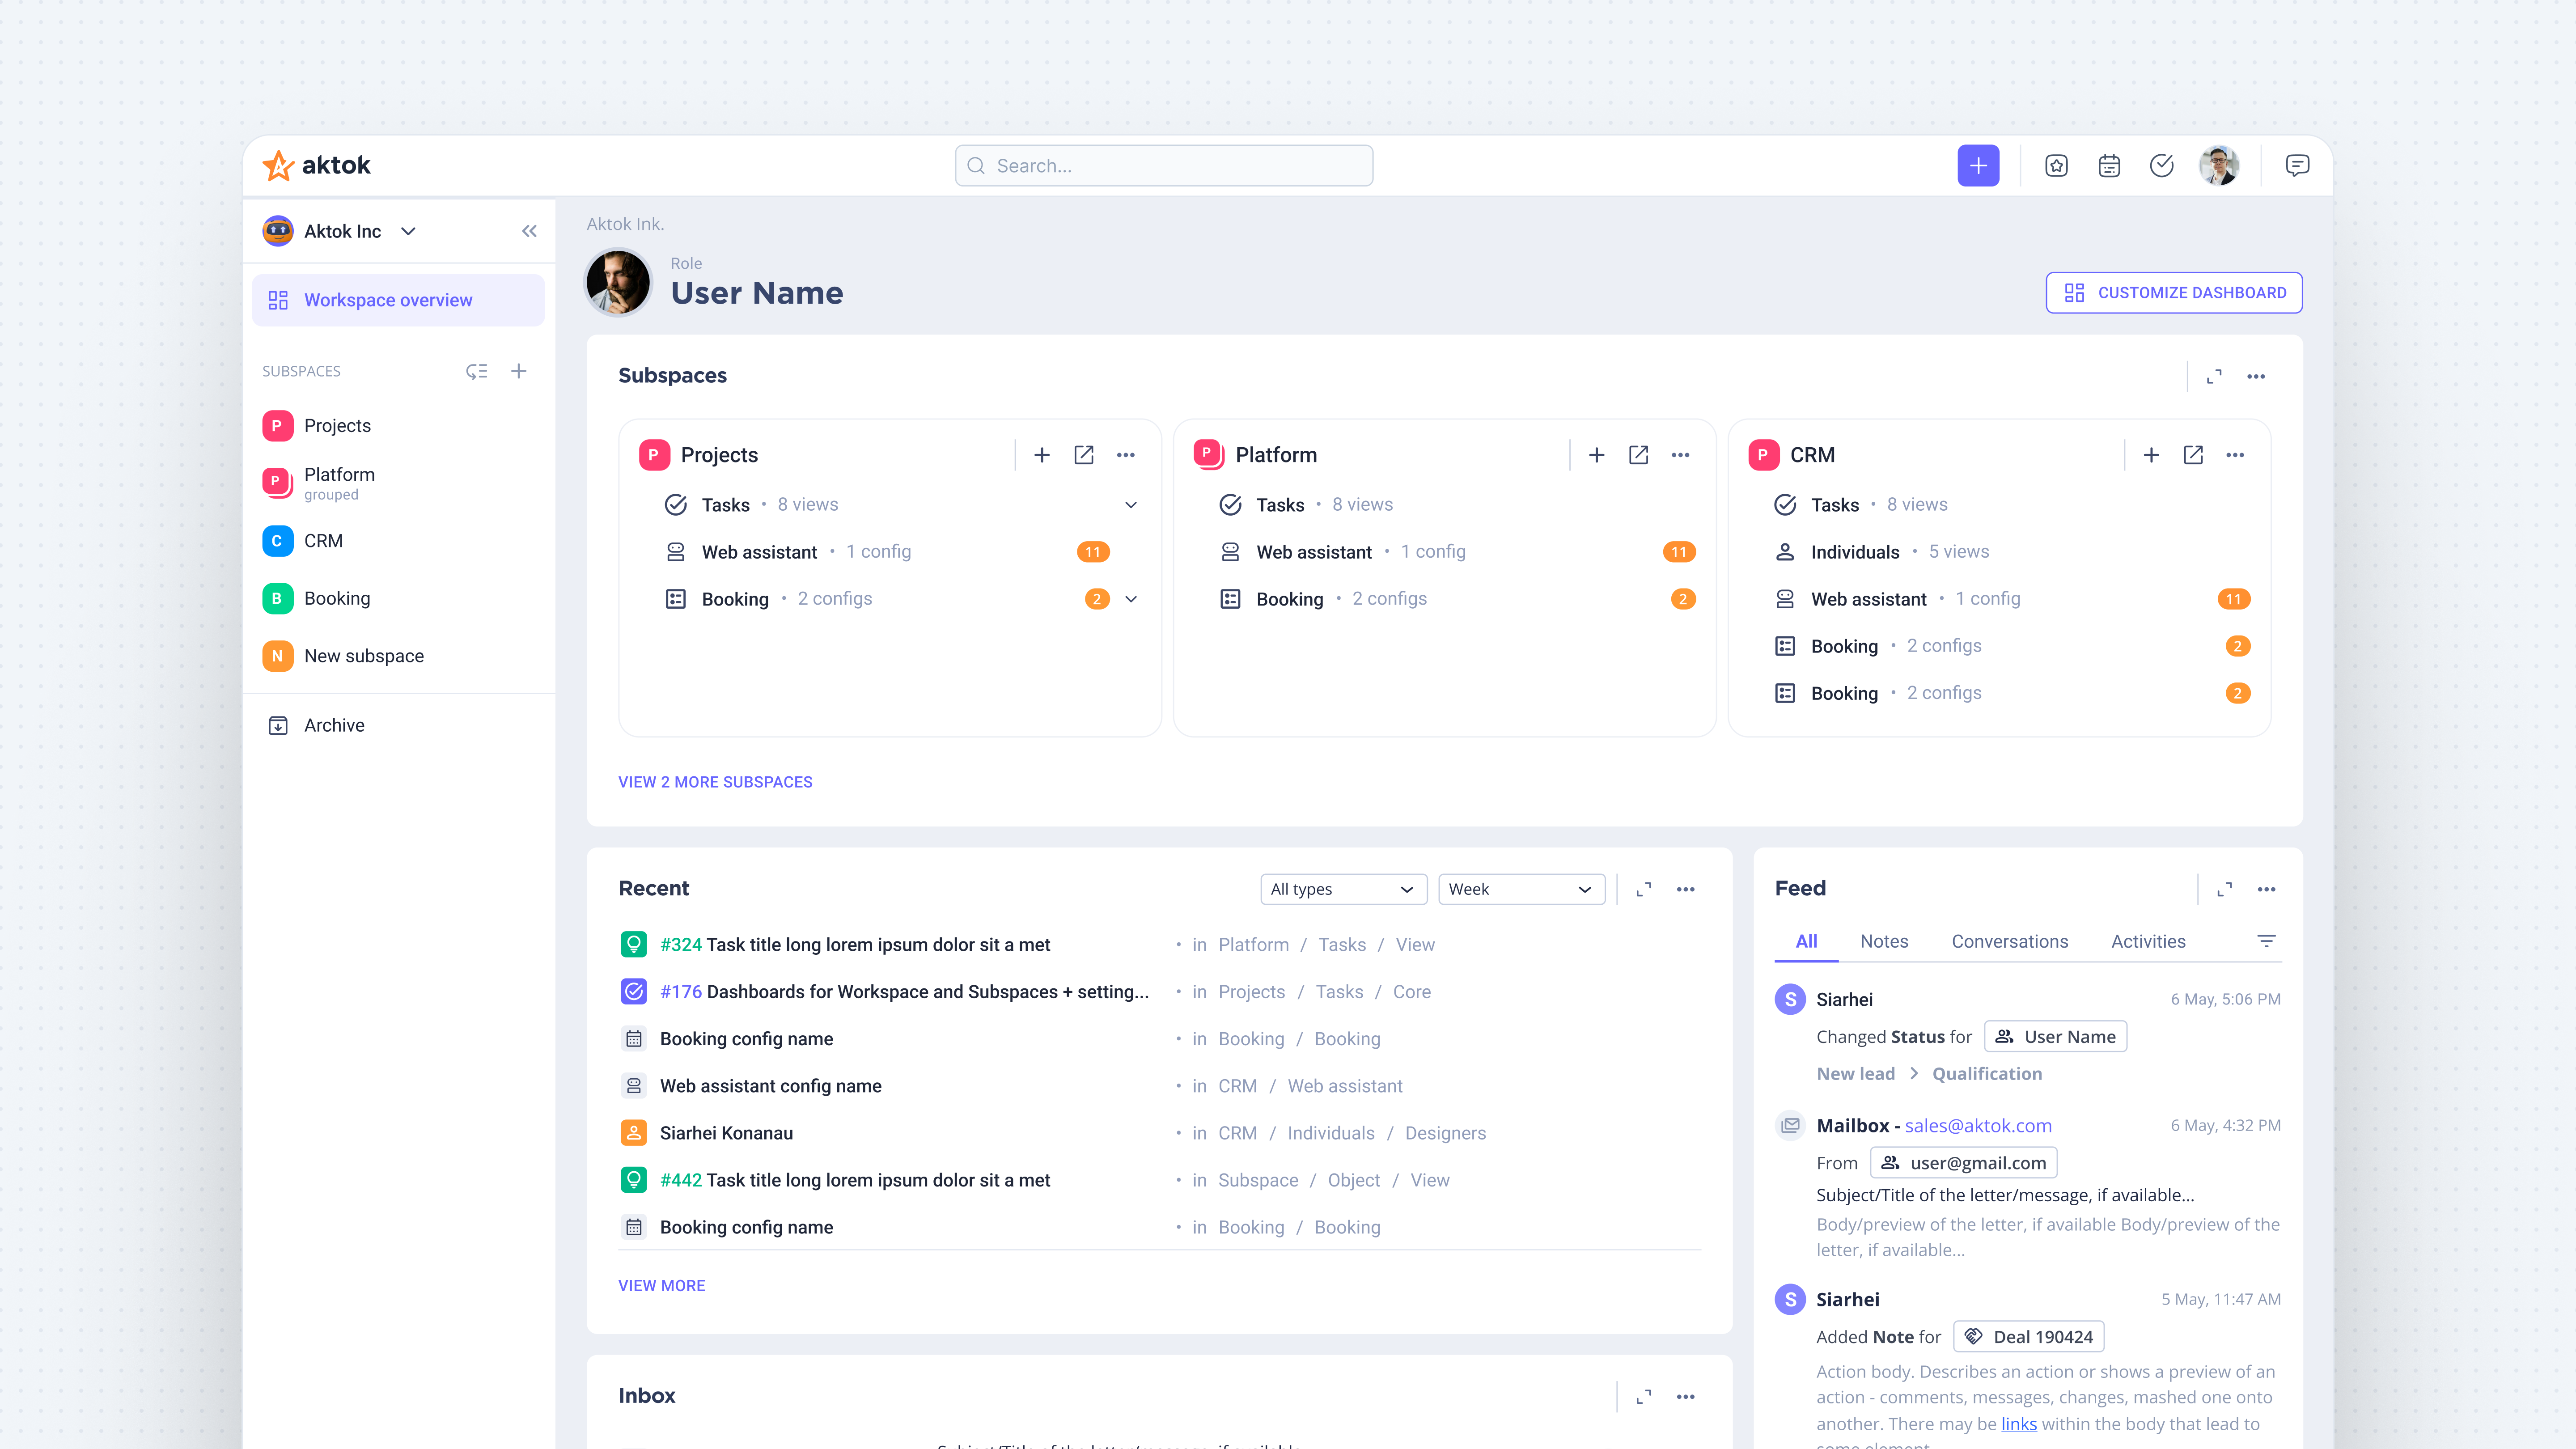Switch to the Conversations tab in Feed

2010,941
